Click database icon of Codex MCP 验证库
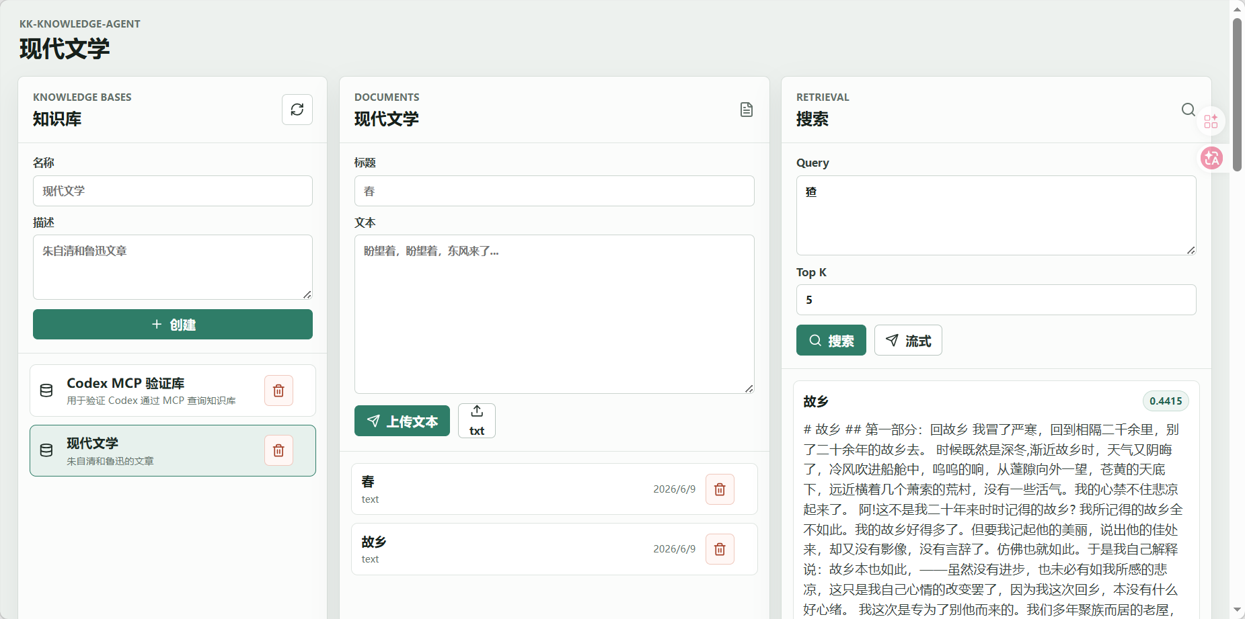This screenshot has width=1245, height=619. (46, 390)
